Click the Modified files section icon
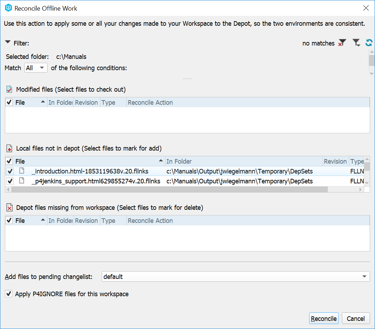The image size is (375, 329). (x=10, y=90)
